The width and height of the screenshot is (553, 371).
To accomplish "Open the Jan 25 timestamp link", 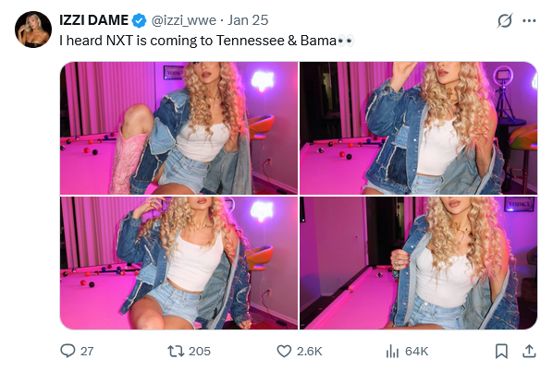I will tap(248, 20).
